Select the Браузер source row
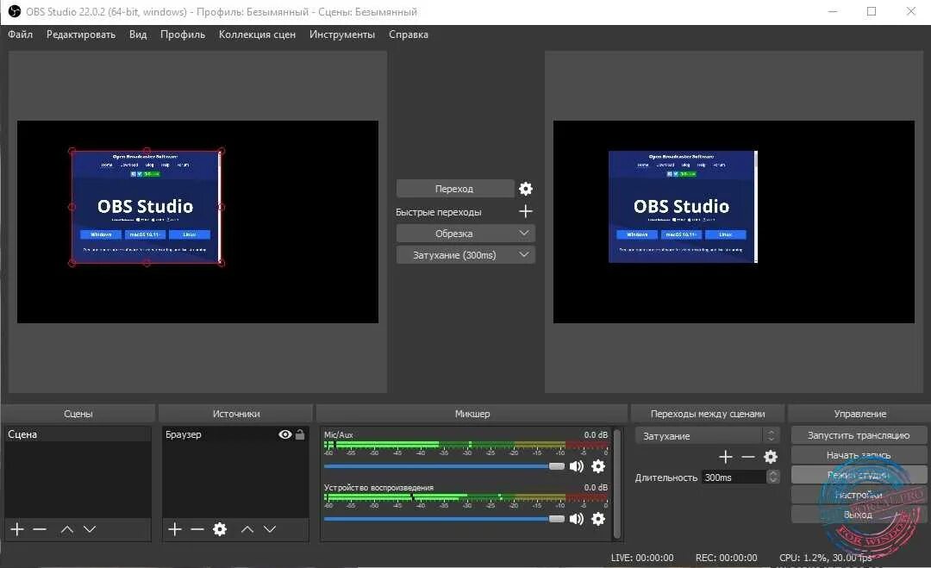The height and width of the screenshot is (568, 931). 235,434
